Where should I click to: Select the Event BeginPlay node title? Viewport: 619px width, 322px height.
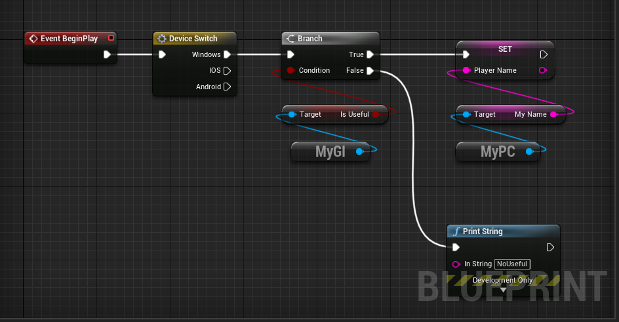pyautogui.click(x=69, y=38)
